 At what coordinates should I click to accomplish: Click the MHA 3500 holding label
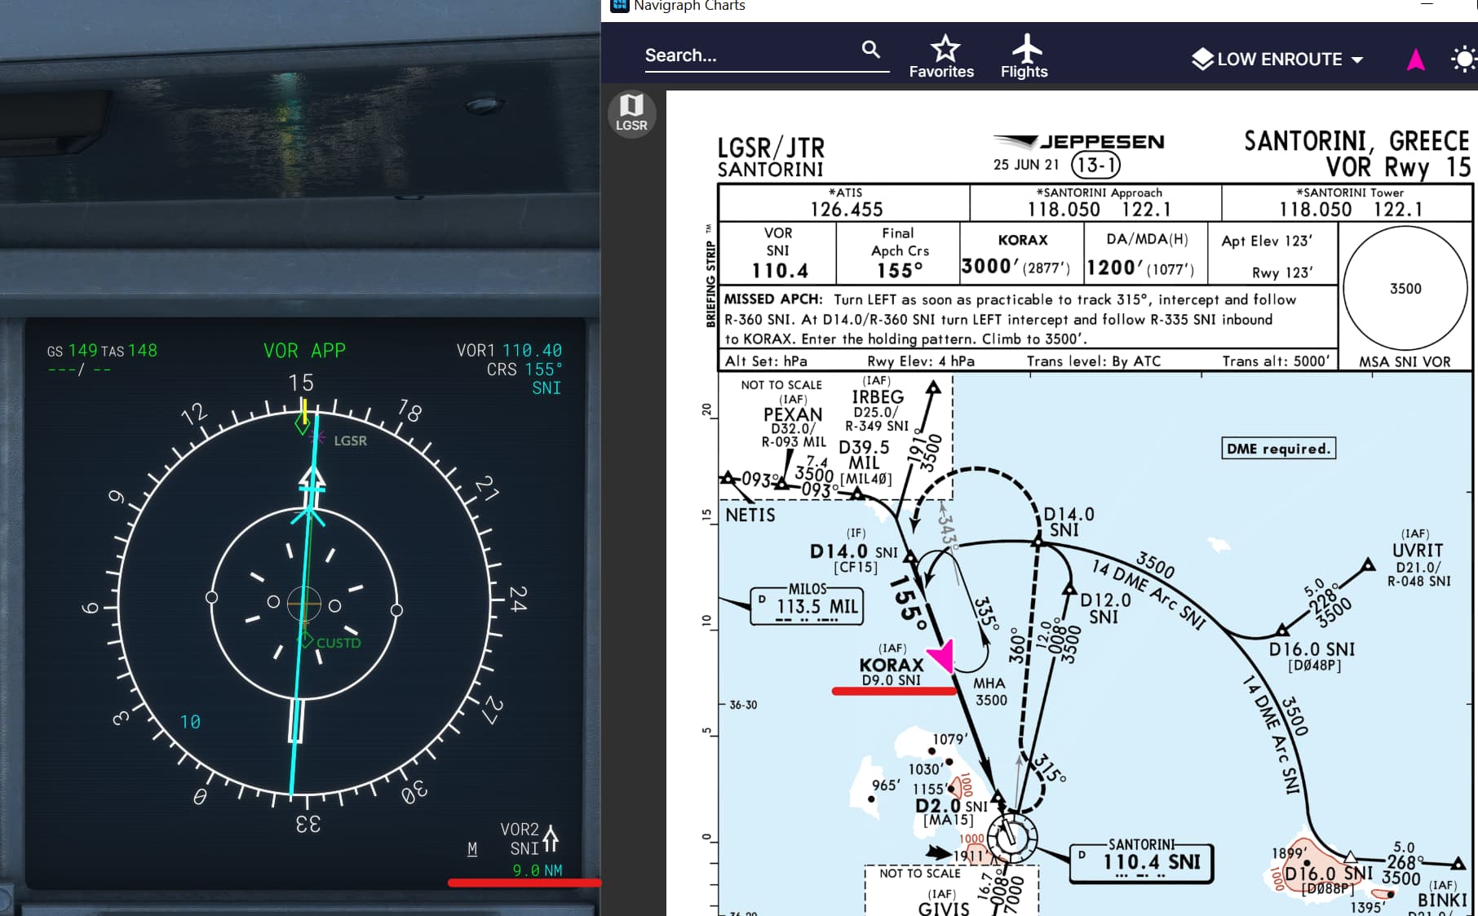coord(991,692)
